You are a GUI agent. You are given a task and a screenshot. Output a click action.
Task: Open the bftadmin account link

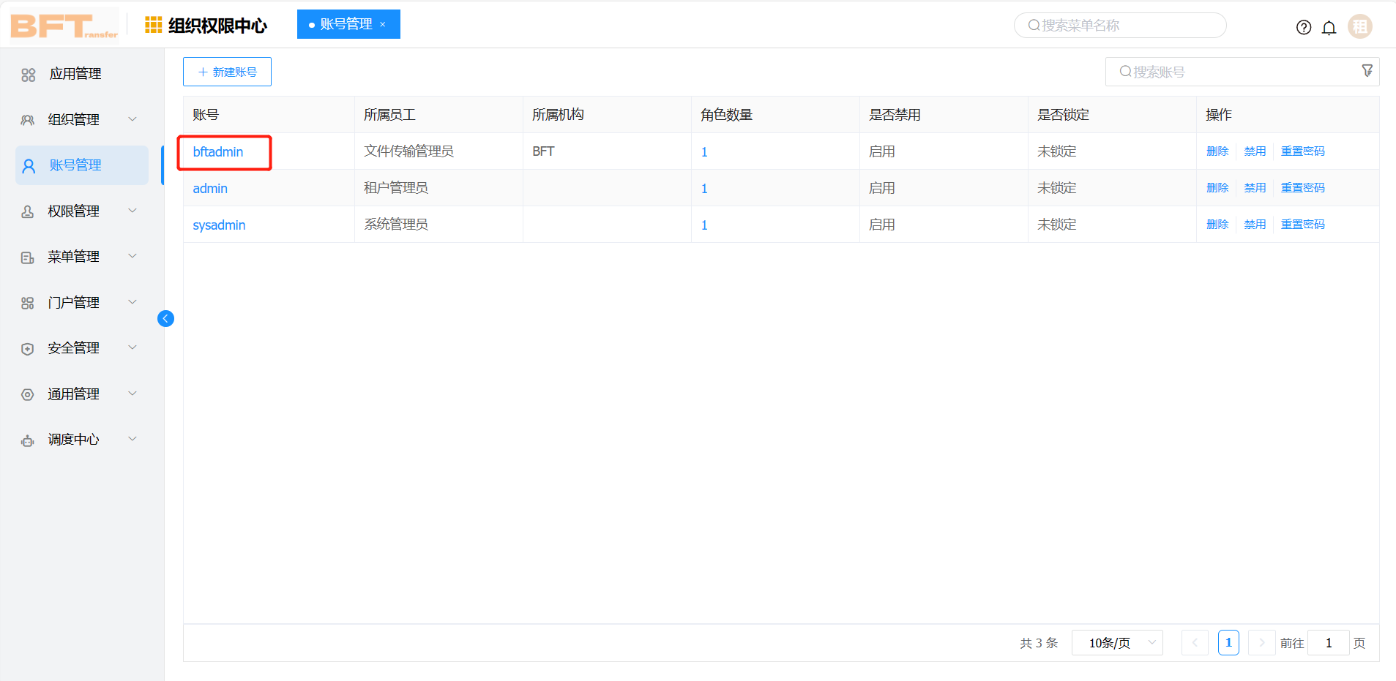[x=217, y=151]
